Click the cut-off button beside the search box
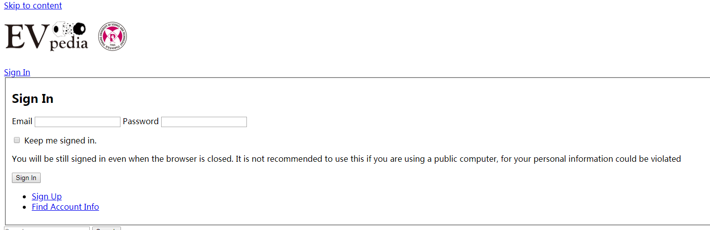This screenshot has height=230, width=710. 107,229
